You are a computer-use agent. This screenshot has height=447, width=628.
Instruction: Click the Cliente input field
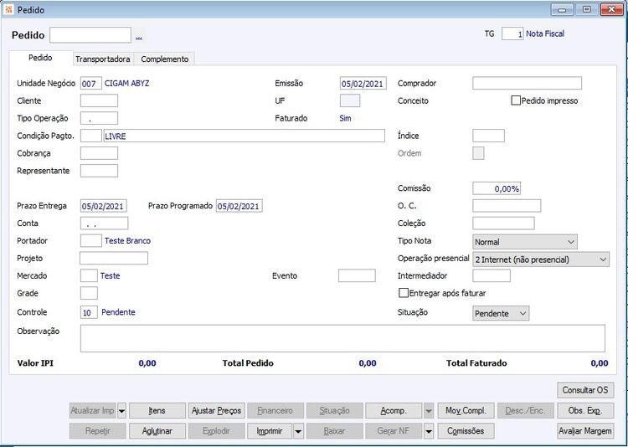pyautogui.click(x=99, y=100)
